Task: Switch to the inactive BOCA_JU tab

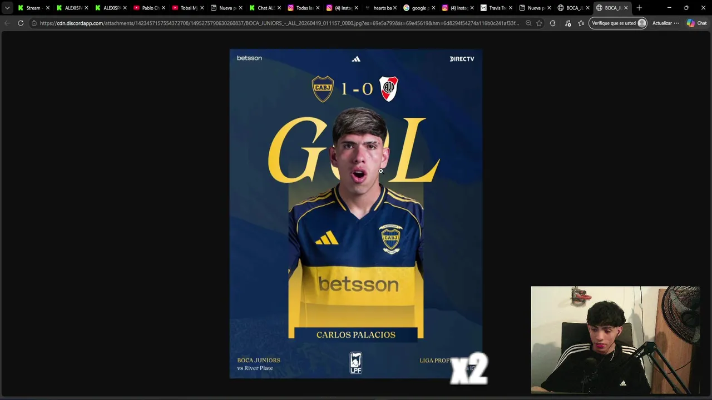Action: point(573,8)
